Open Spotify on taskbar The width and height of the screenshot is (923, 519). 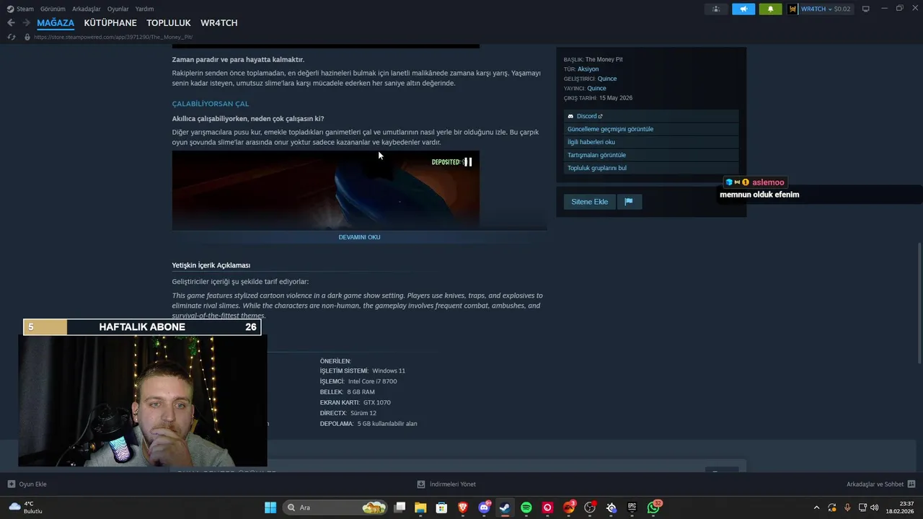(526, 507)
